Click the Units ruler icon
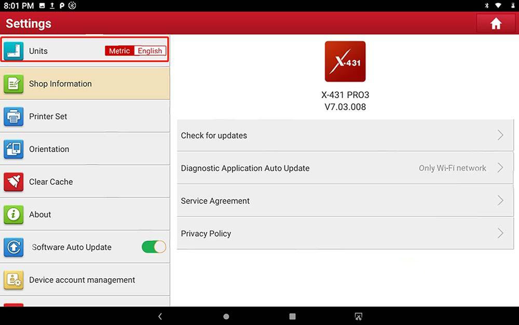The height and width of the screenshot is (325, 519). (13, 51)
